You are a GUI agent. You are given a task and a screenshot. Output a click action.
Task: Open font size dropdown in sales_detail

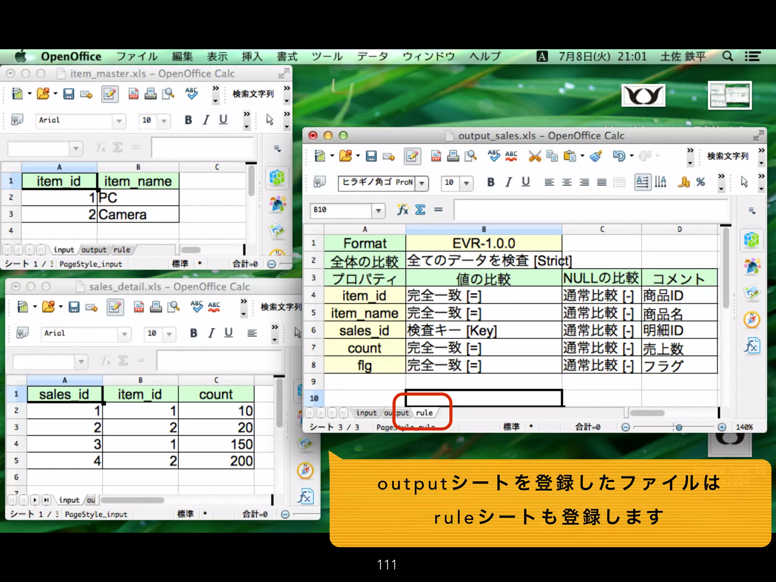tap(169, 334)
